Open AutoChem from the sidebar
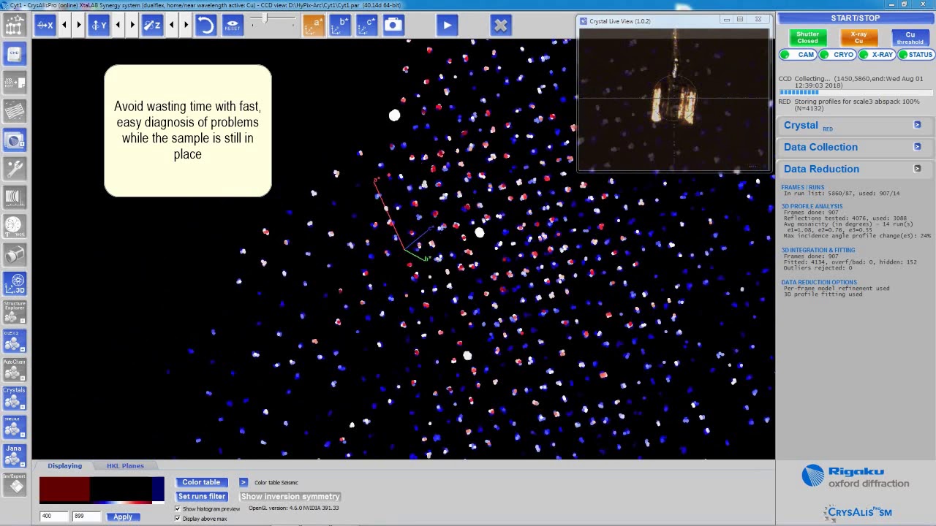Screen dimensions: 936x526 15,370
